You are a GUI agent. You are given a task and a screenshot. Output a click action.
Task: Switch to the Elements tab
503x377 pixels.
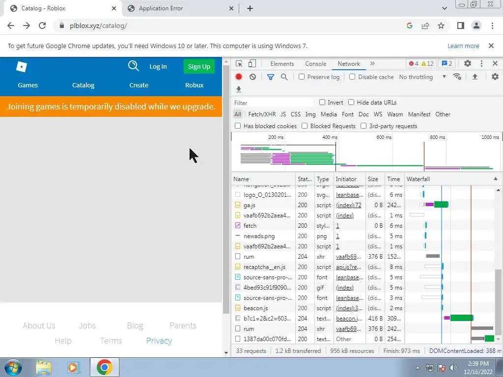tap(282, 63)
